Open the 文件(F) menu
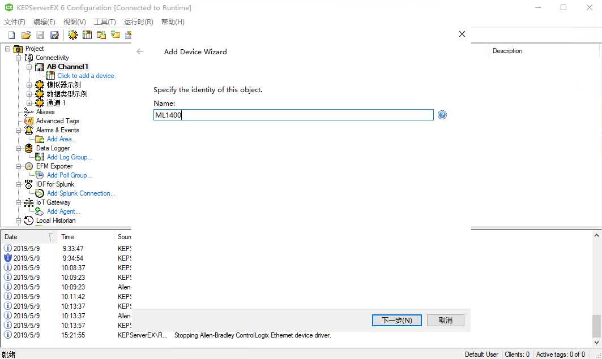Screen dimensions: 602x359 pos(15,22)
